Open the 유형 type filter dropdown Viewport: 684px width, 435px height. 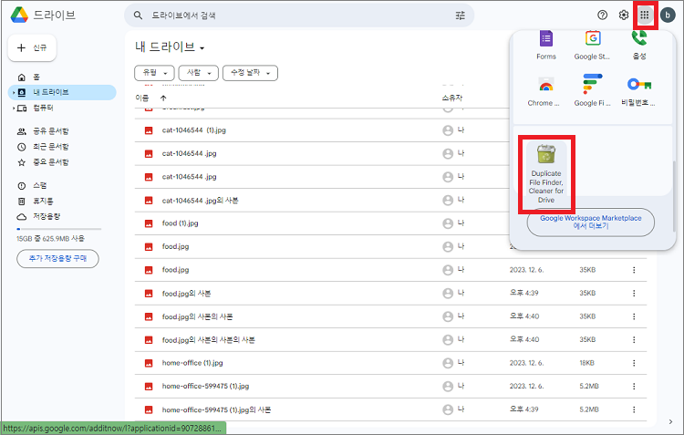point(154,73)
